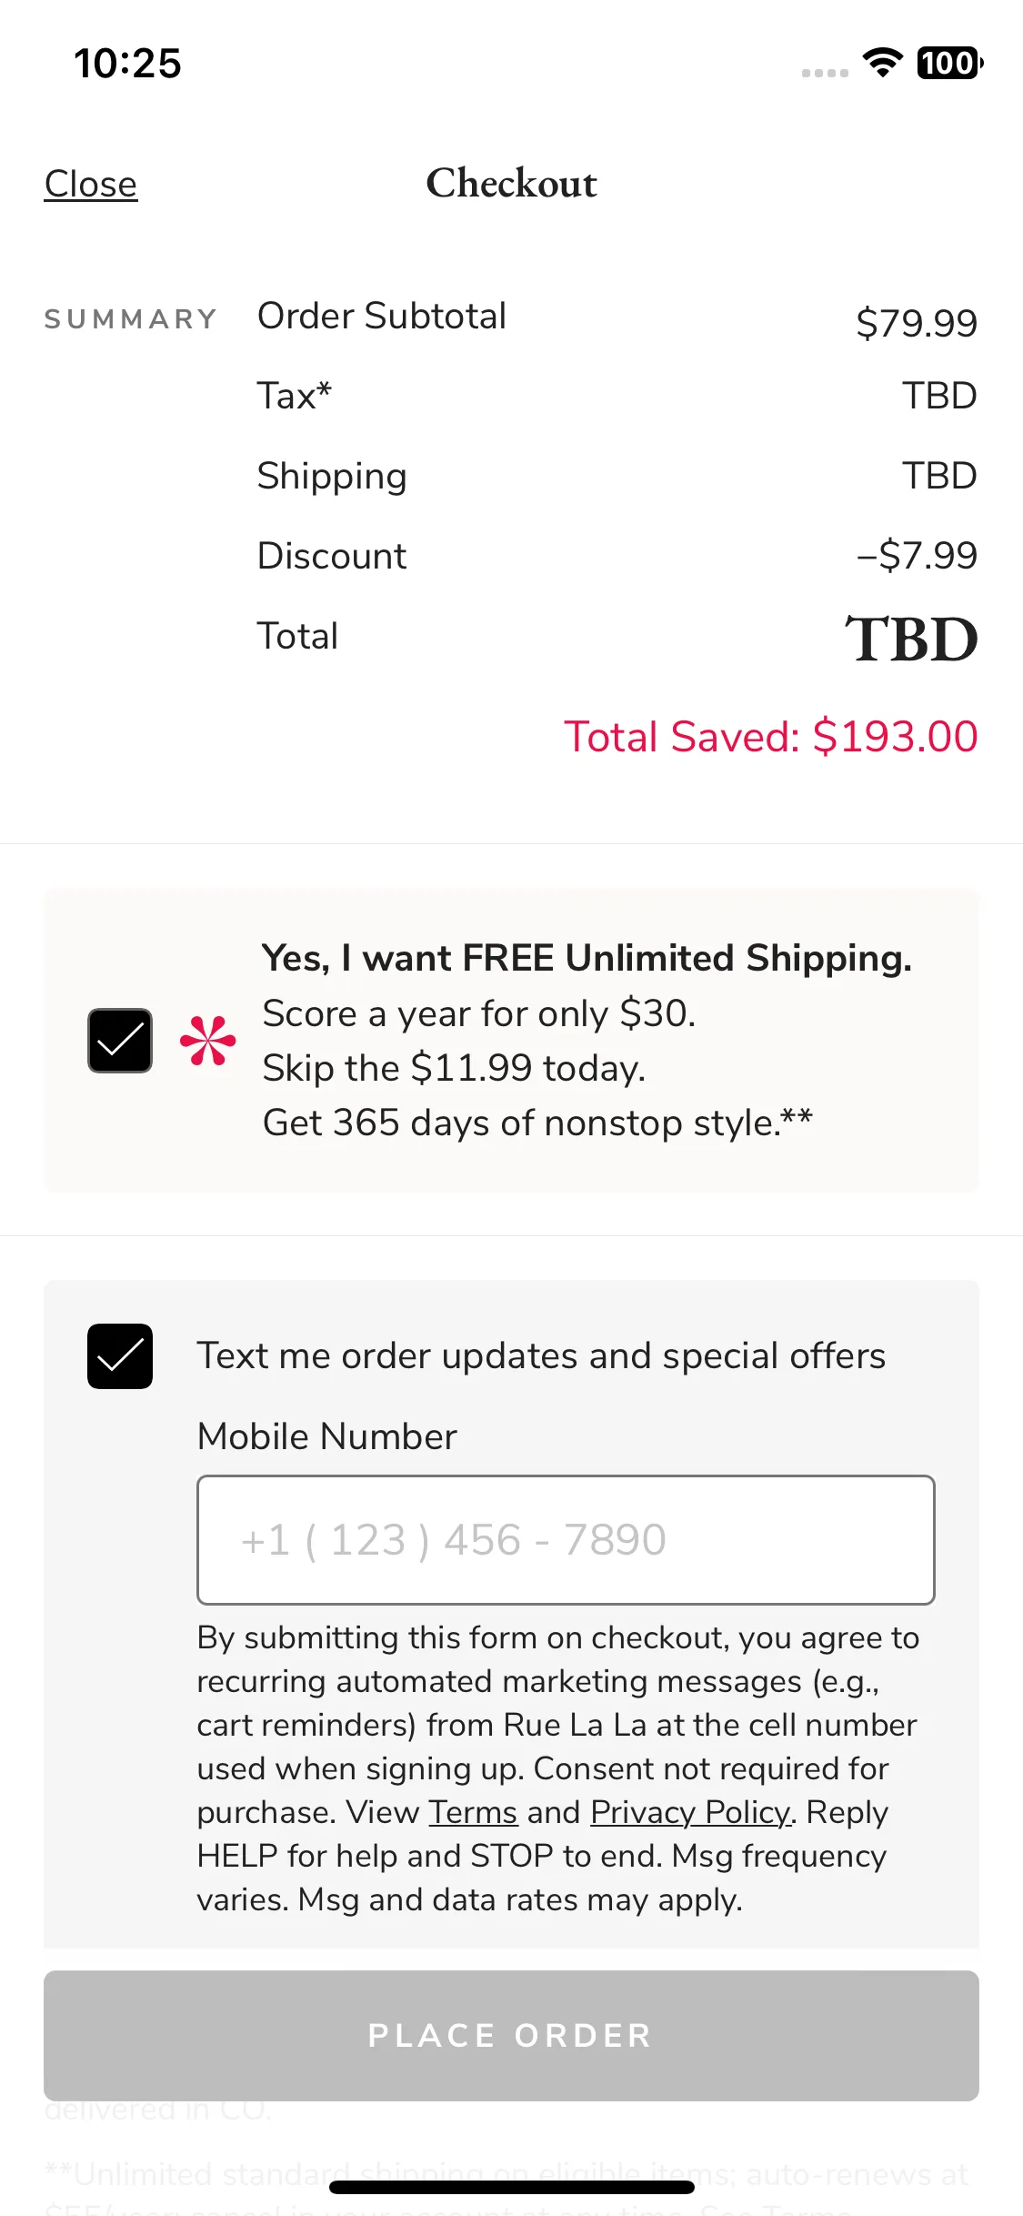Focus the Mobile Number input field
The image size is (1023, 2216).
tap(566, 1540)
